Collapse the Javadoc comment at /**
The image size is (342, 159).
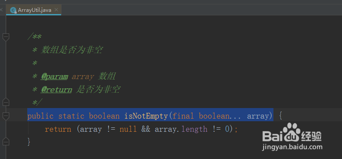tap(6, 37)
